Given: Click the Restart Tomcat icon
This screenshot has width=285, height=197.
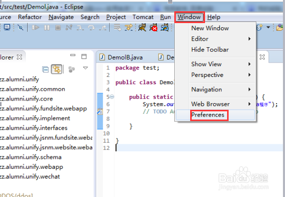Looking at the screenshot, I should click(x=165, y=28).
